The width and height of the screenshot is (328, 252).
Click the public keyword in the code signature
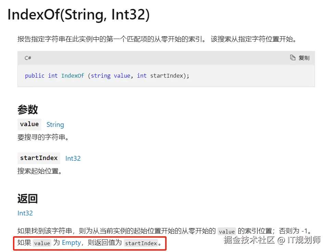pos(35,76)
